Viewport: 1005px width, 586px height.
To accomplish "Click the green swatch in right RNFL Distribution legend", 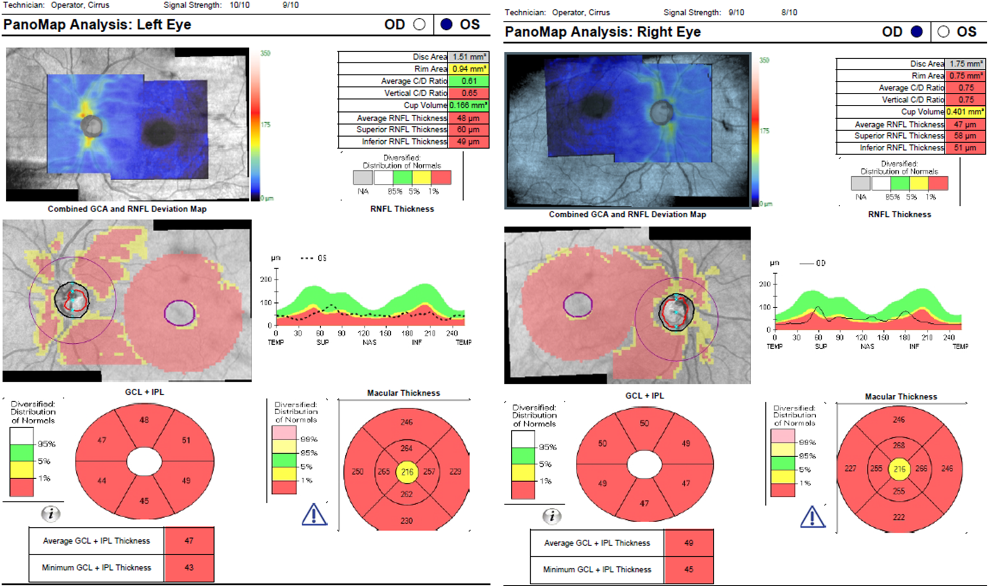I will click(900, 183).
